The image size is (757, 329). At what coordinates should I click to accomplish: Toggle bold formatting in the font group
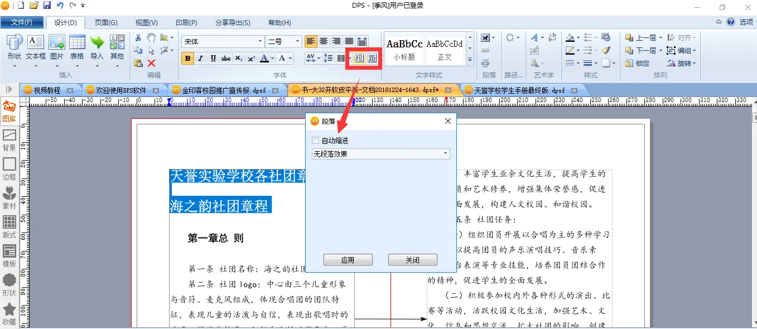187,59
